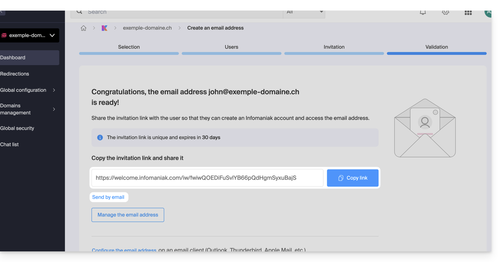Viewport: 502px width, 262px height.
Task: Open the settings gear icon
Action: click(x=445, y=13)
